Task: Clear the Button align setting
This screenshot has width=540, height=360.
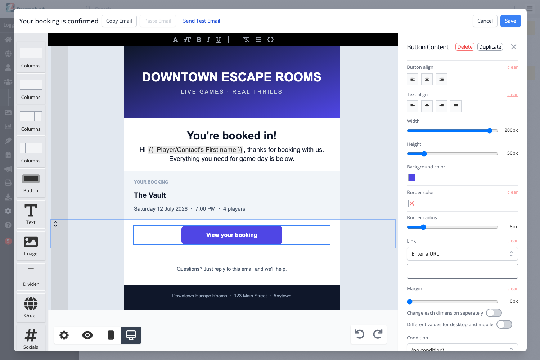Action: (x=513, y=67)
